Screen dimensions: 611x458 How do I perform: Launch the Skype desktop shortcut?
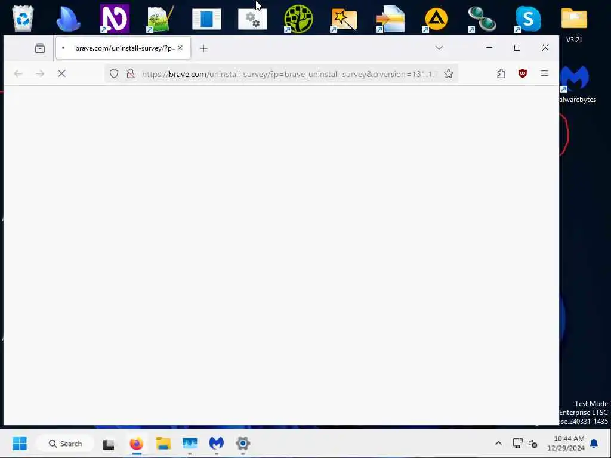528,18
